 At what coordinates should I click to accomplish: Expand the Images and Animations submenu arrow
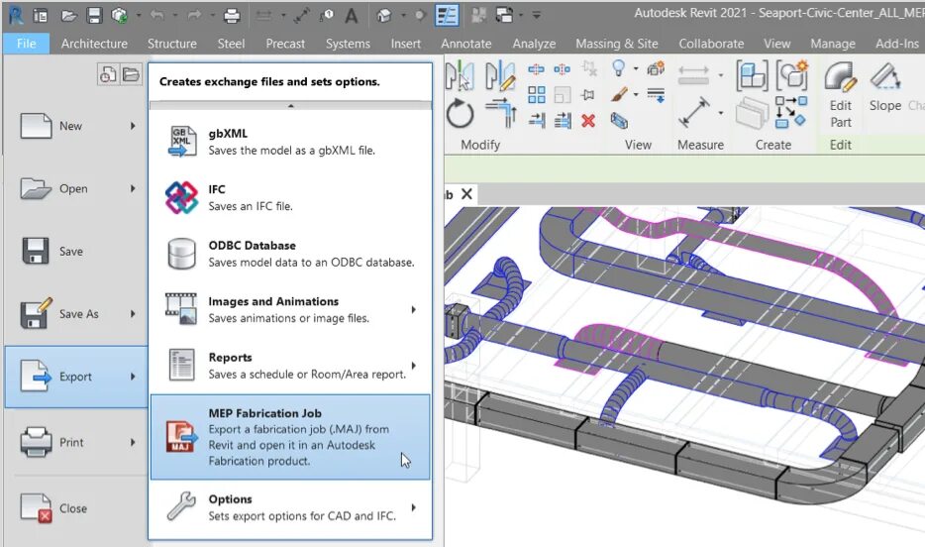(414, 310)
